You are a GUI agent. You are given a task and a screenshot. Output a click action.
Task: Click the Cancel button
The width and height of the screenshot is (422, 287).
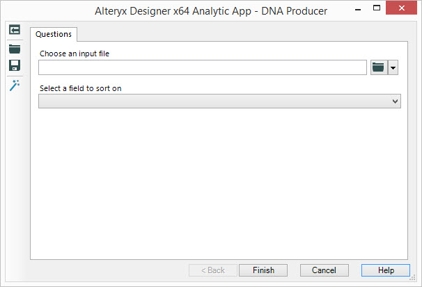pos(325,270)
